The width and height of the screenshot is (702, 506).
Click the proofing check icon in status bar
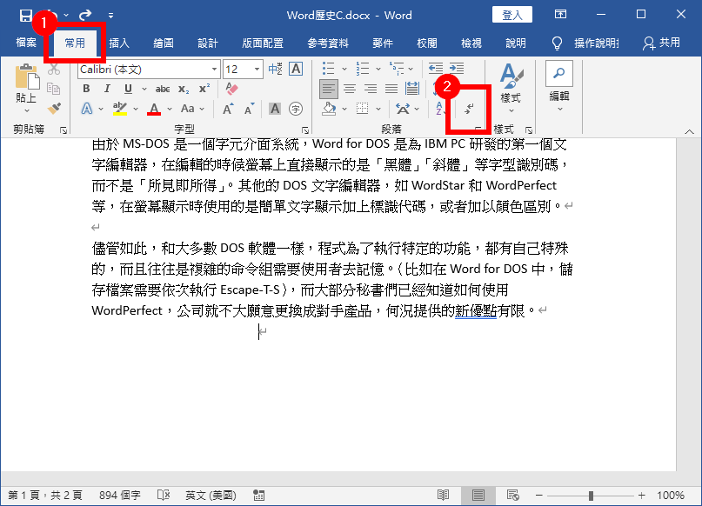click(x=164, y=495)
